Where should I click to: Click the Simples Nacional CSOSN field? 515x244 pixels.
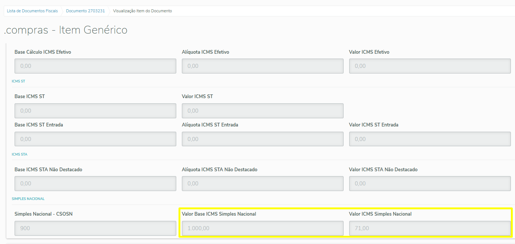[x=95, y=228]
